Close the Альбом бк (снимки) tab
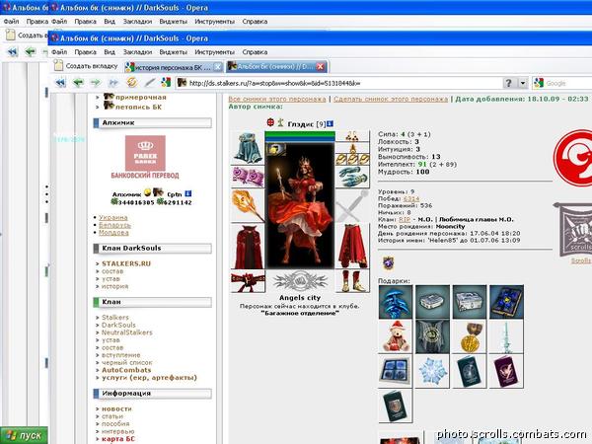Image resolution: width=592 pixels, height=444 pixels. [x=320, y=67]
